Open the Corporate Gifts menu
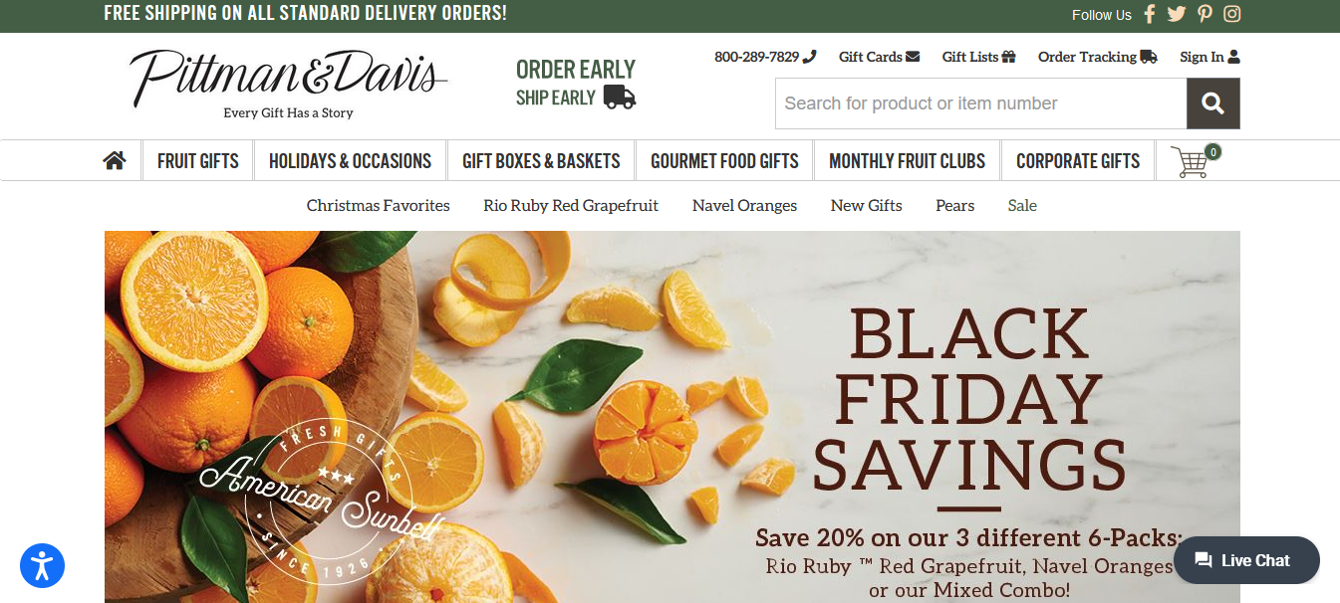The image size is (1340, 603). pyautogui.click(x=1078, y=161)
